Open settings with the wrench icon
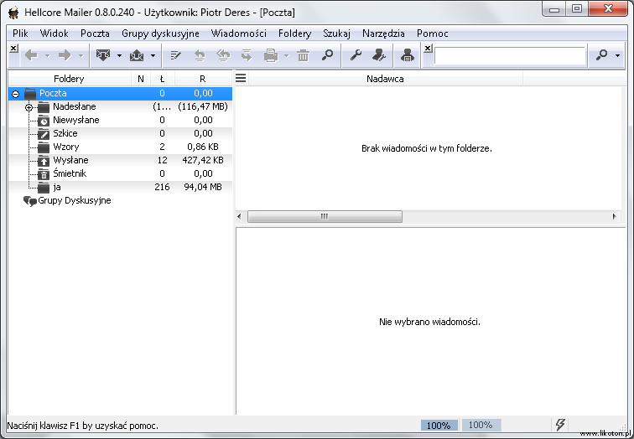Screen dimensions: 634x439 [356, 55]
